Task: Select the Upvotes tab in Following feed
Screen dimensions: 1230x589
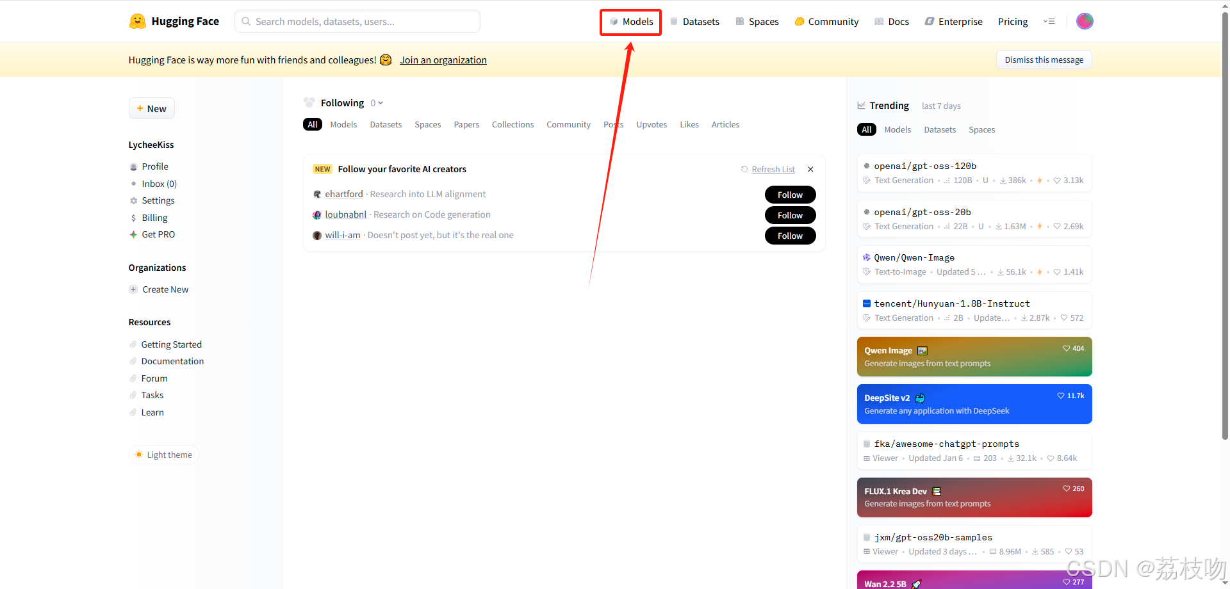Action: click(x=652, y=124)
